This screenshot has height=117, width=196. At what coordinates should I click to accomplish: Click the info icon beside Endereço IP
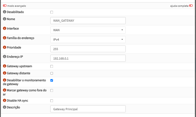(5, 57)
